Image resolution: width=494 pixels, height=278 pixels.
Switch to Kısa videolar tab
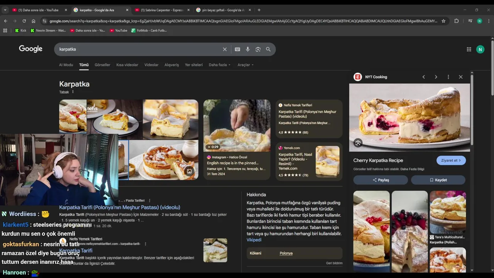tap(127, 65)
